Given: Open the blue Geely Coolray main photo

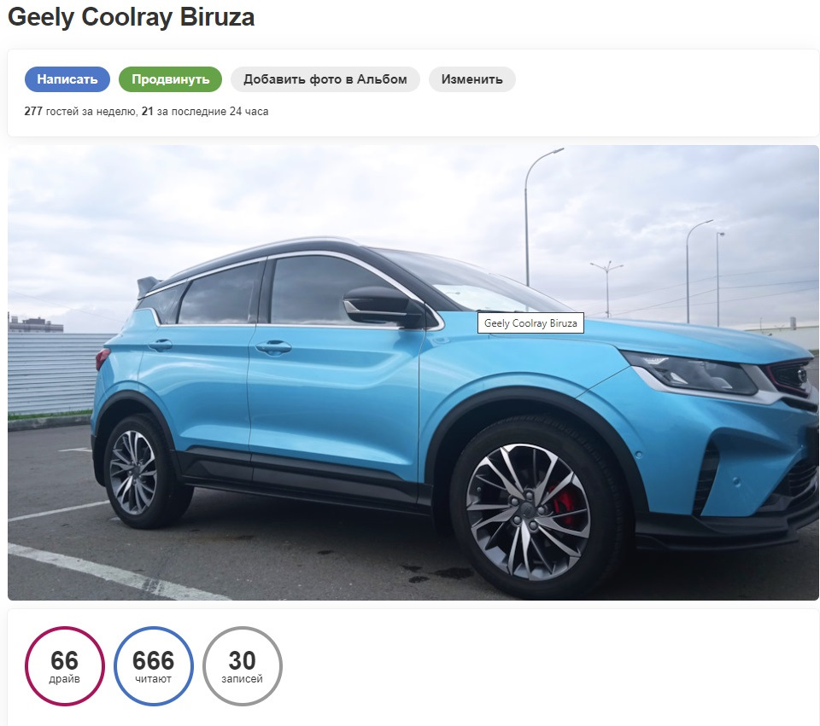Looking at the screenshot, I should [413, 373].
